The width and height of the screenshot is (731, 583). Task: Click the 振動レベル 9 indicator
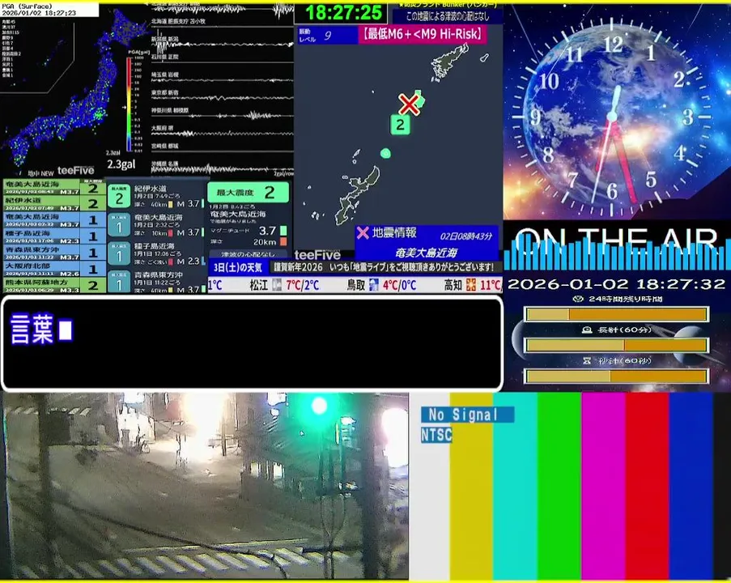[x=327, y=35]
